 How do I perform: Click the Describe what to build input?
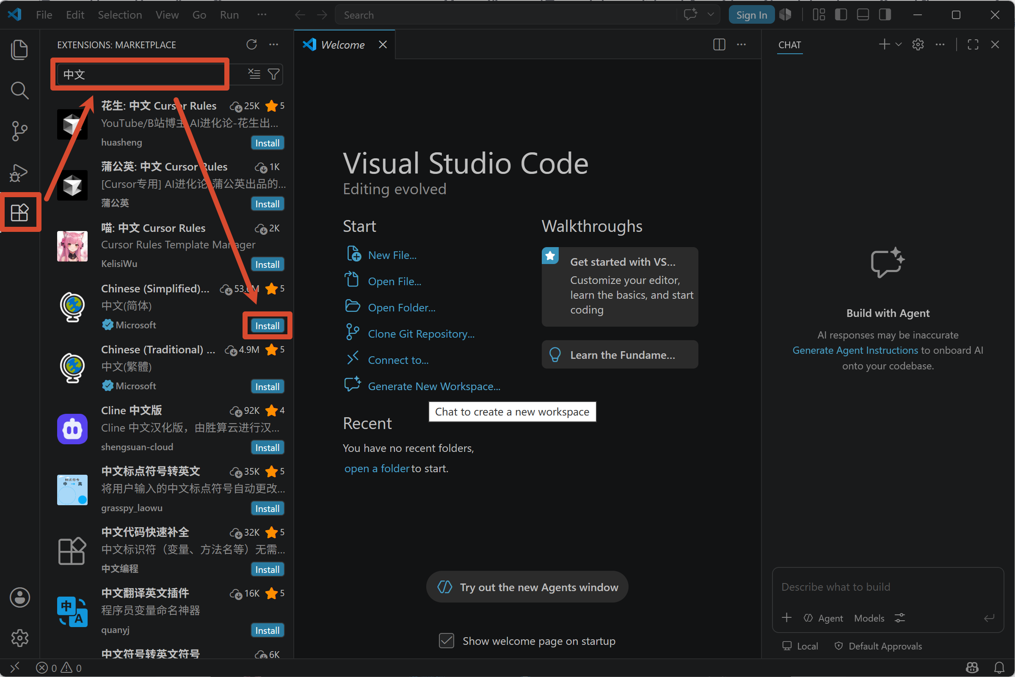click(x=888, y=587)
